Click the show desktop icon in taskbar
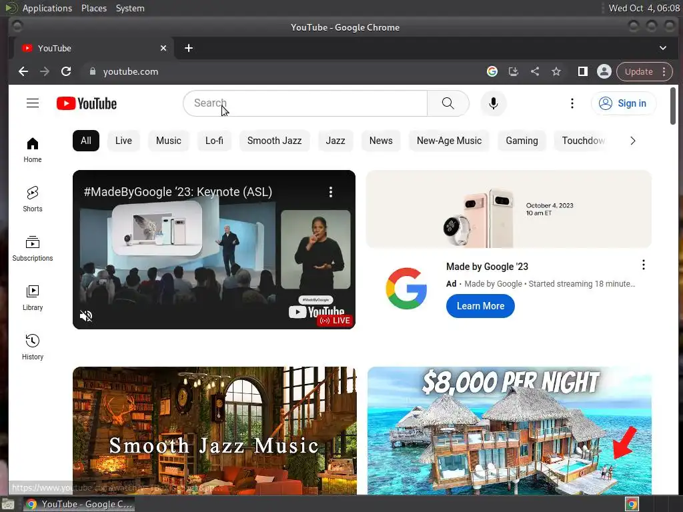The height and width of the screenshot is (512, 683). (7, 504)
